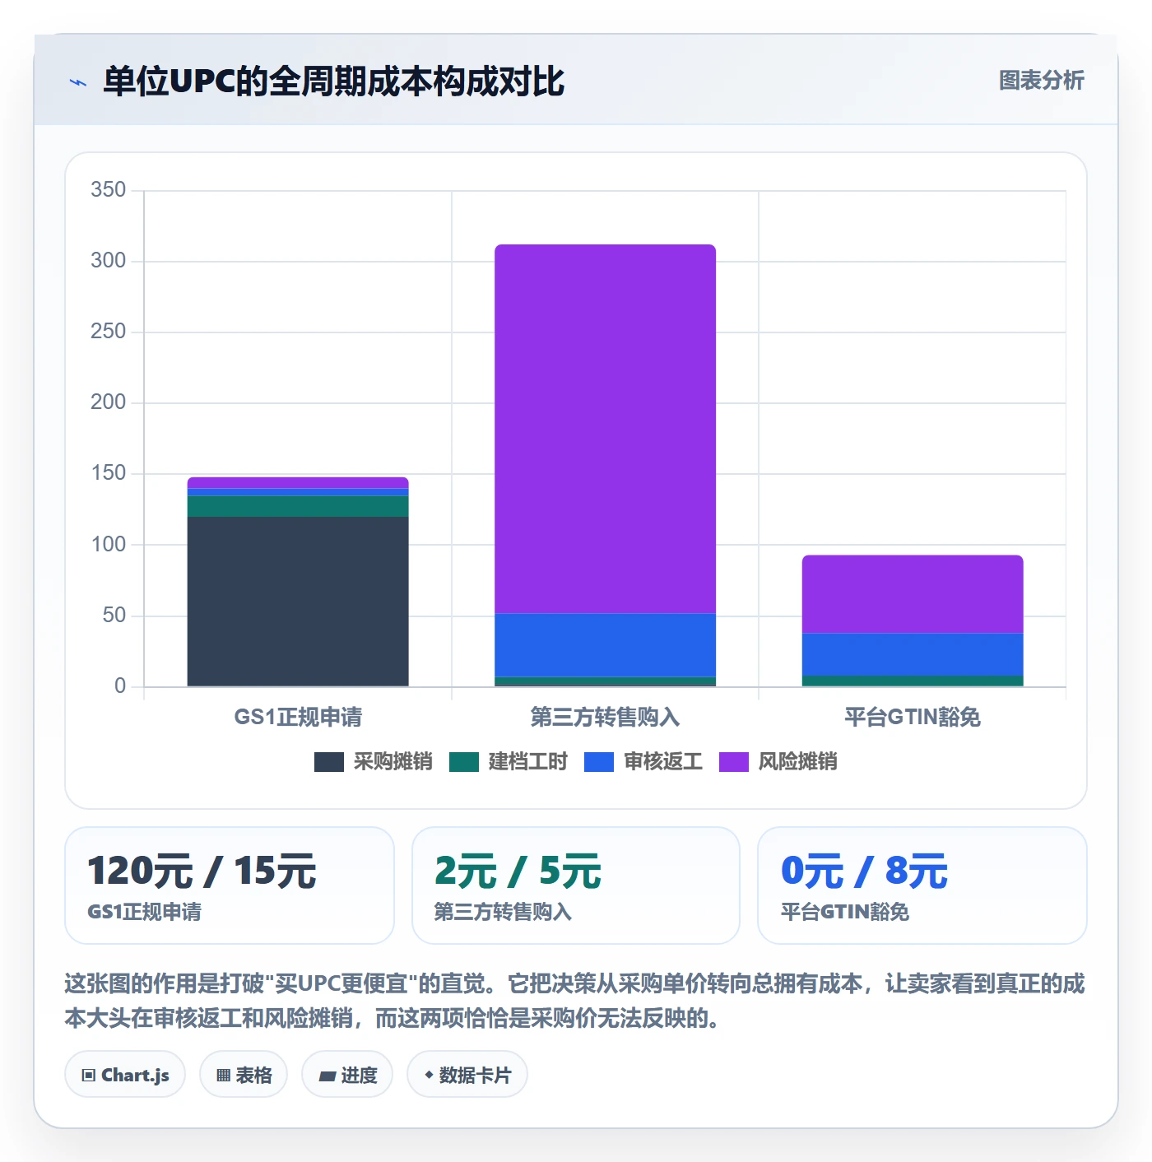Image resolution: width=1152 pixels, height=1162 pixels.
Task: Click the green 建档工时 segment of GS1正规申请 bar
Action: [x=298, y=506]
